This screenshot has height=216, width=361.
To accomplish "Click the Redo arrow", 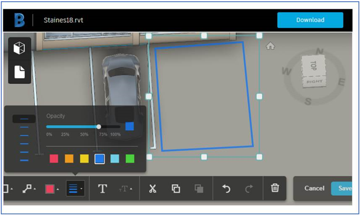I will point(249,189).
